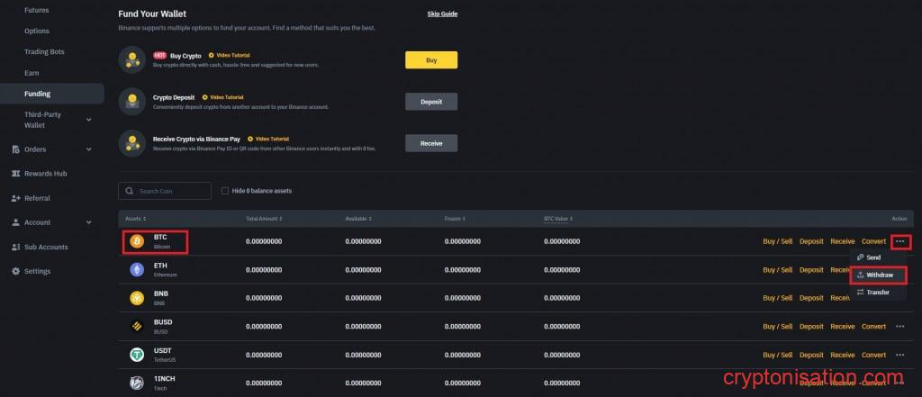Click the Fund Your Wallet heading
This screenshot has width=922, height=397.
[152, 14]
